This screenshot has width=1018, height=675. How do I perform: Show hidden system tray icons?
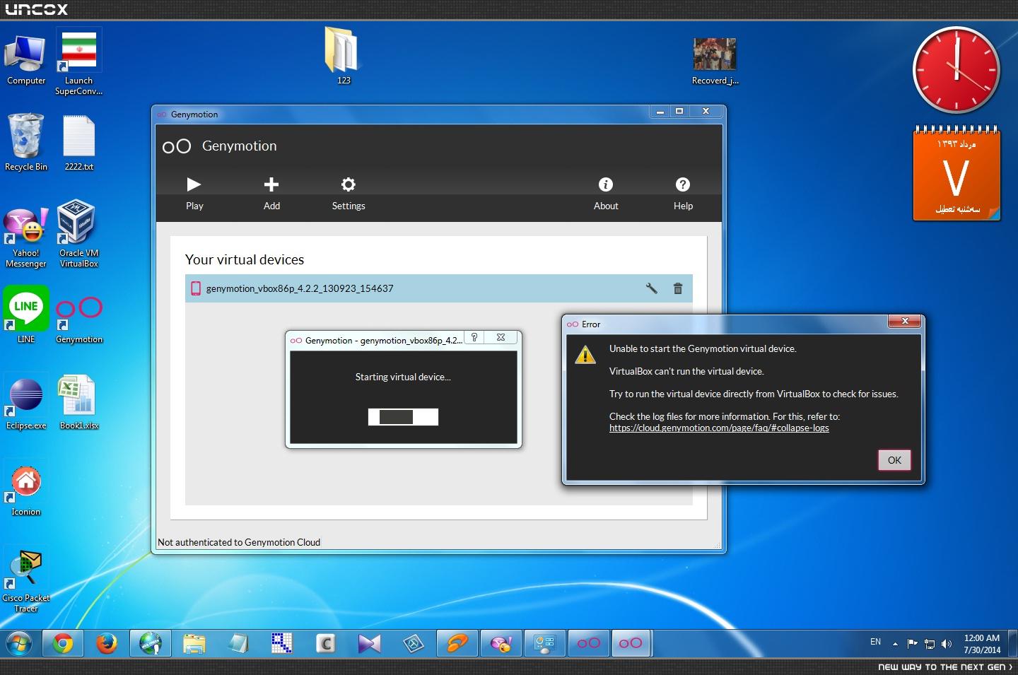[895, 643]
